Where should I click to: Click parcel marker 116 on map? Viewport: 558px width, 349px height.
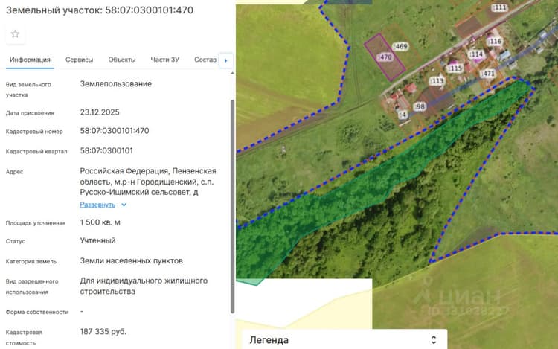(x=494, y=42)
